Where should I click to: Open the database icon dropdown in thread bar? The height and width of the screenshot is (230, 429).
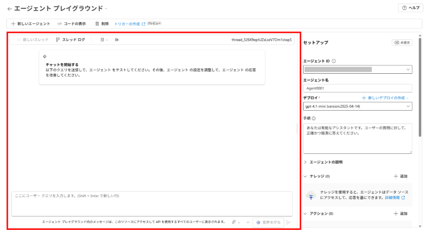104,40
